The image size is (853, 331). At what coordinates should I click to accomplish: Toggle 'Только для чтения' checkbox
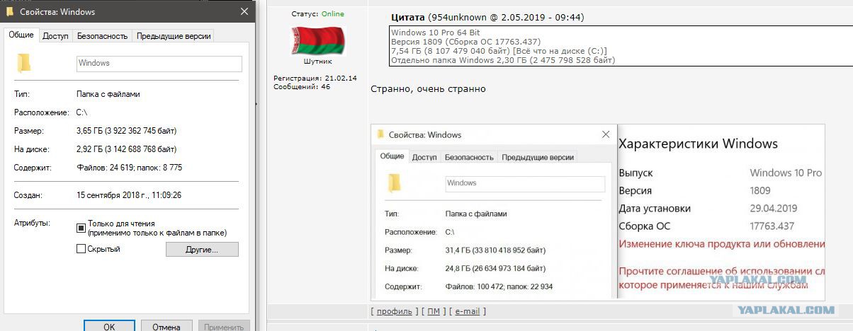[81, 228]
